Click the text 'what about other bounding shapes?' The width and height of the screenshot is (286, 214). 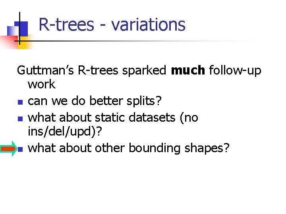[129, 148]
